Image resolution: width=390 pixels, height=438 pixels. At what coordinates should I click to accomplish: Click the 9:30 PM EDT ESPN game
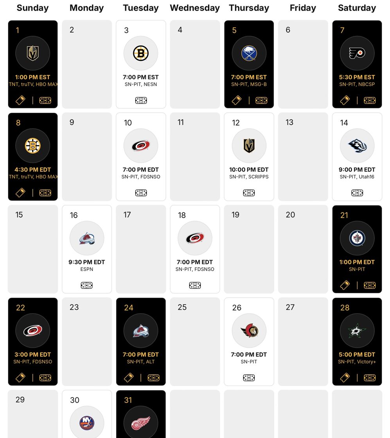(87, 262)
